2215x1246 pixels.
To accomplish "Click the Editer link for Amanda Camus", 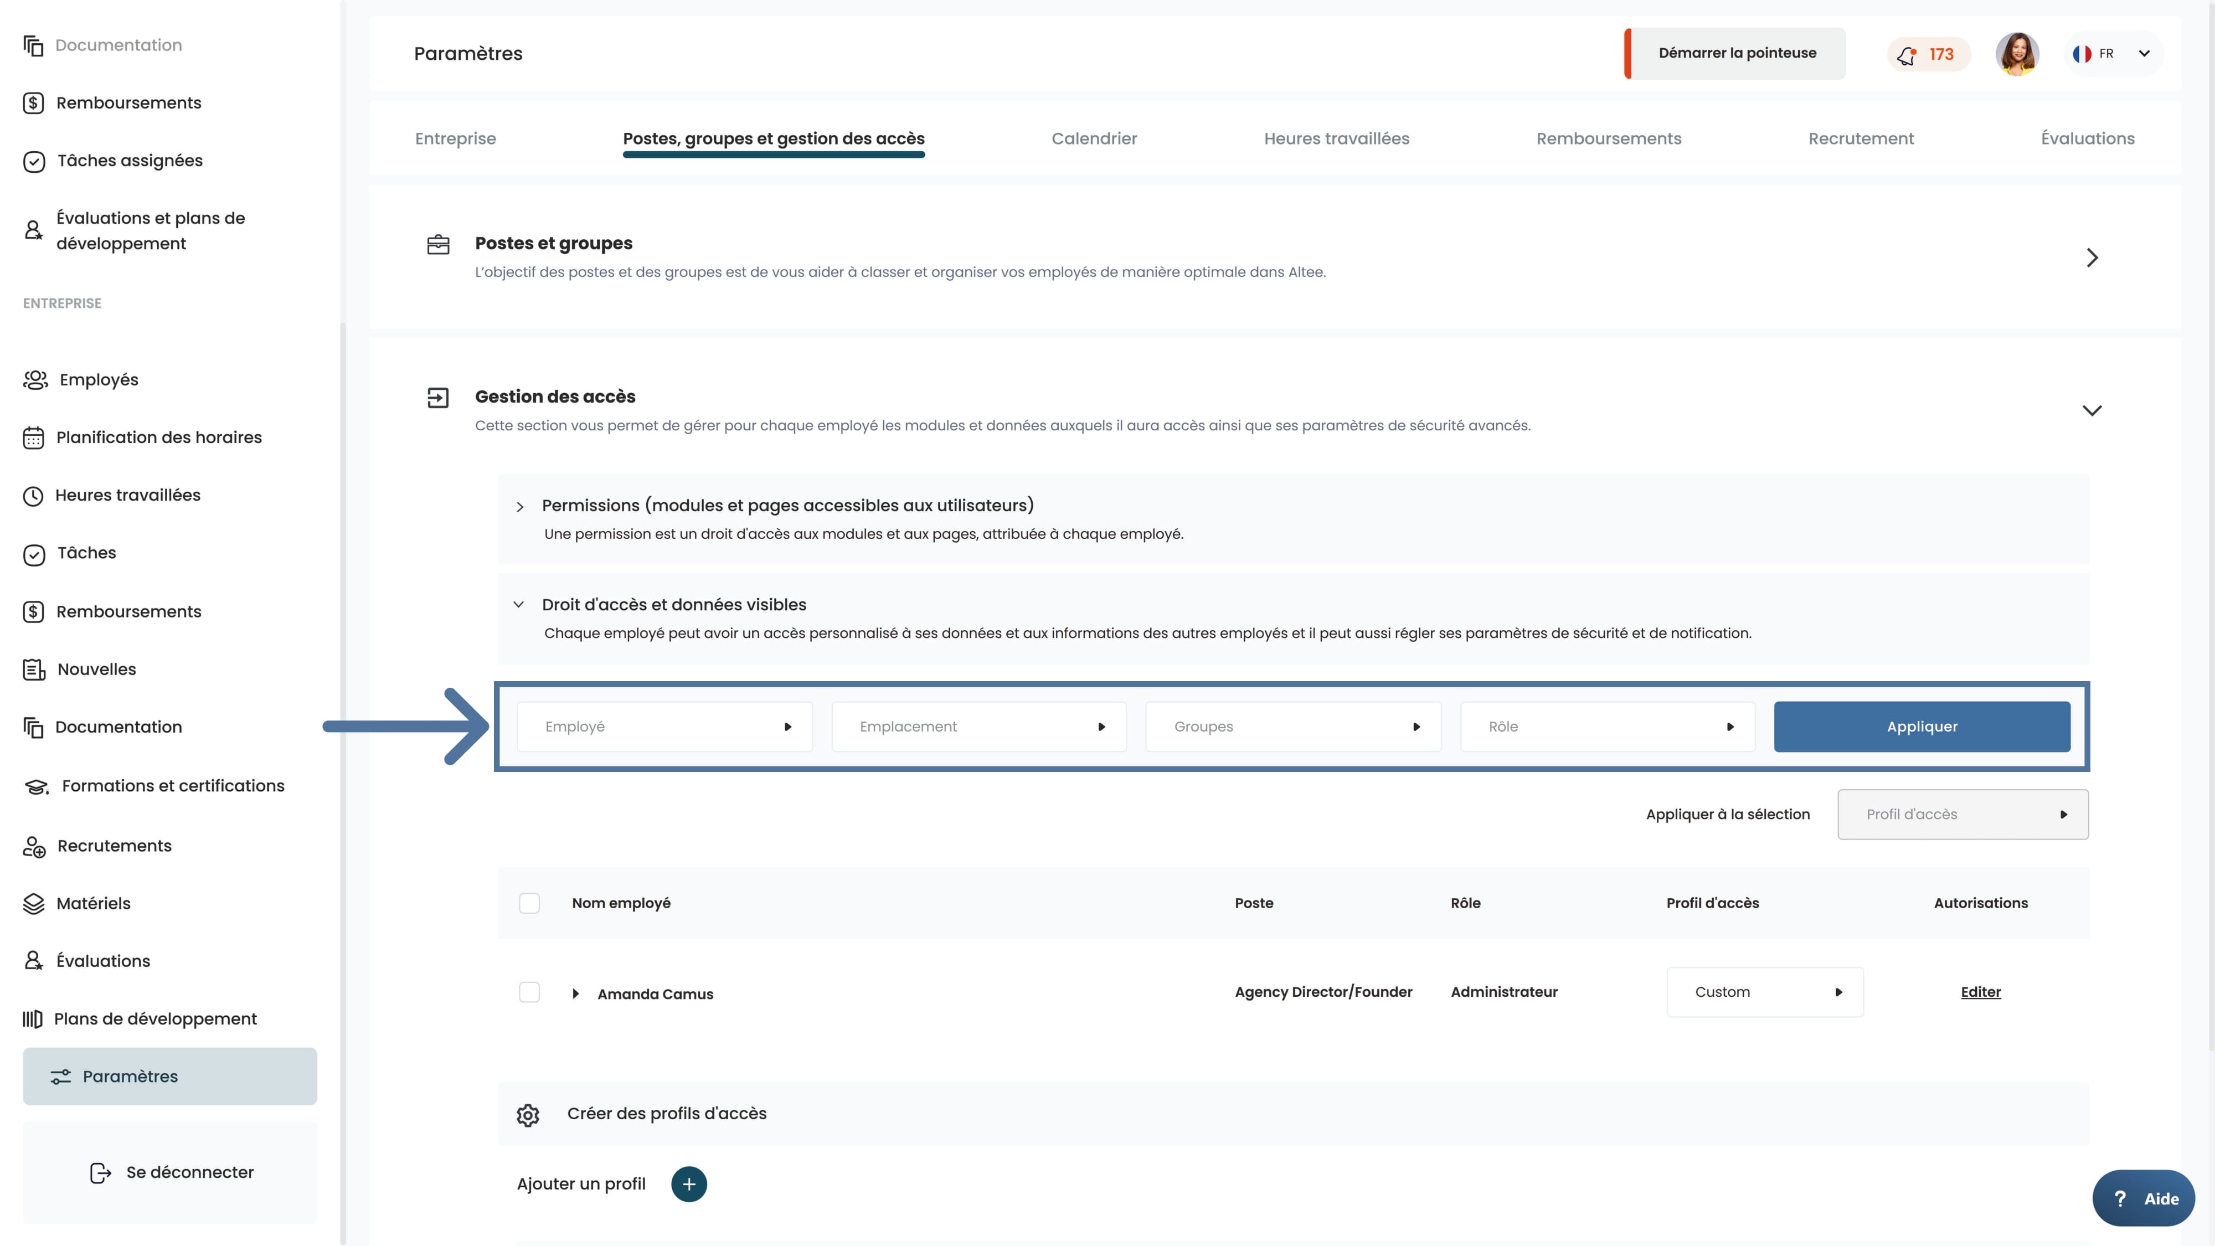I will point(1980,992).
